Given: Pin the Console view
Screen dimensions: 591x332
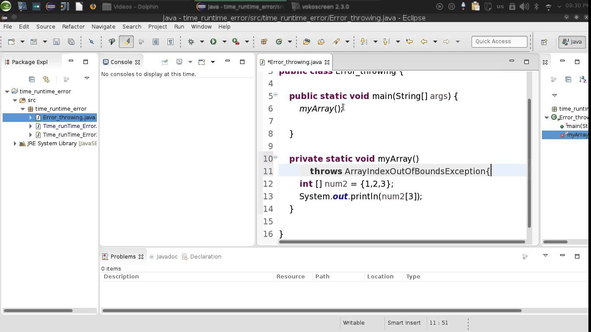Looking at the screenshot, I should 164,62.
